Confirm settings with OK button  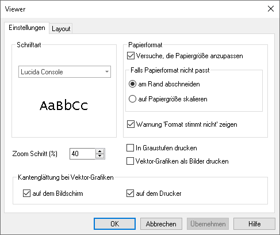tap(114, 224)
